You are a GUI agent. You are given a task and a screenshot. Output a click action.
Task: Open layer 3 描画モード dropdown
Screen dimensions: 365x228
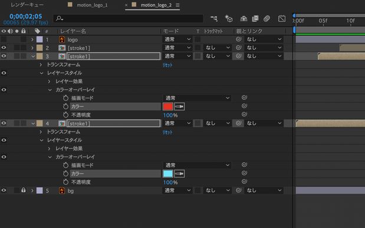[x=197, y=98]
